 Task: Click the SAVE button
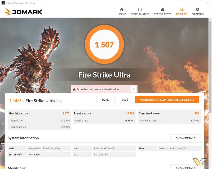(x=125, y=99)
